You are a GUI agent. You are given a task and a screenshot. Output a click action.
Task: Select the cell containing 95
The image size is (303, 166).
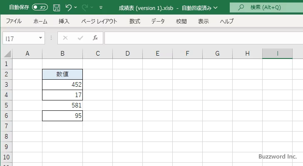click(62, 116)
